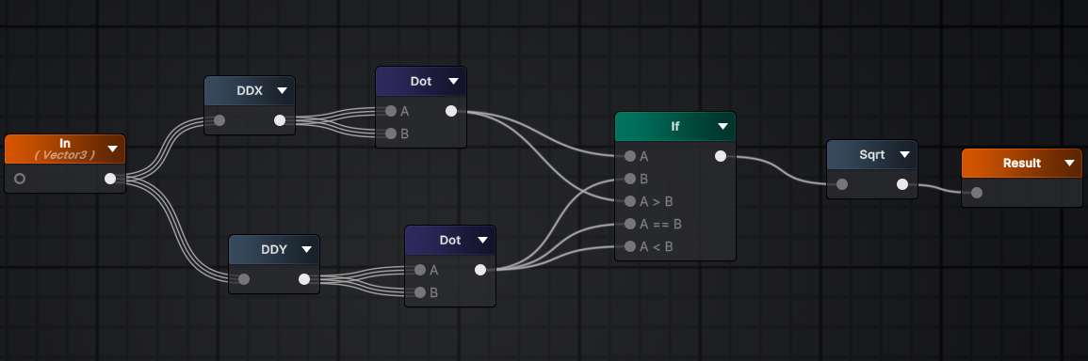Select the DDY node title
Image resolution: width=1088 pixels, height=361 pixels.
pyautogui.click(x=274, y=249)
